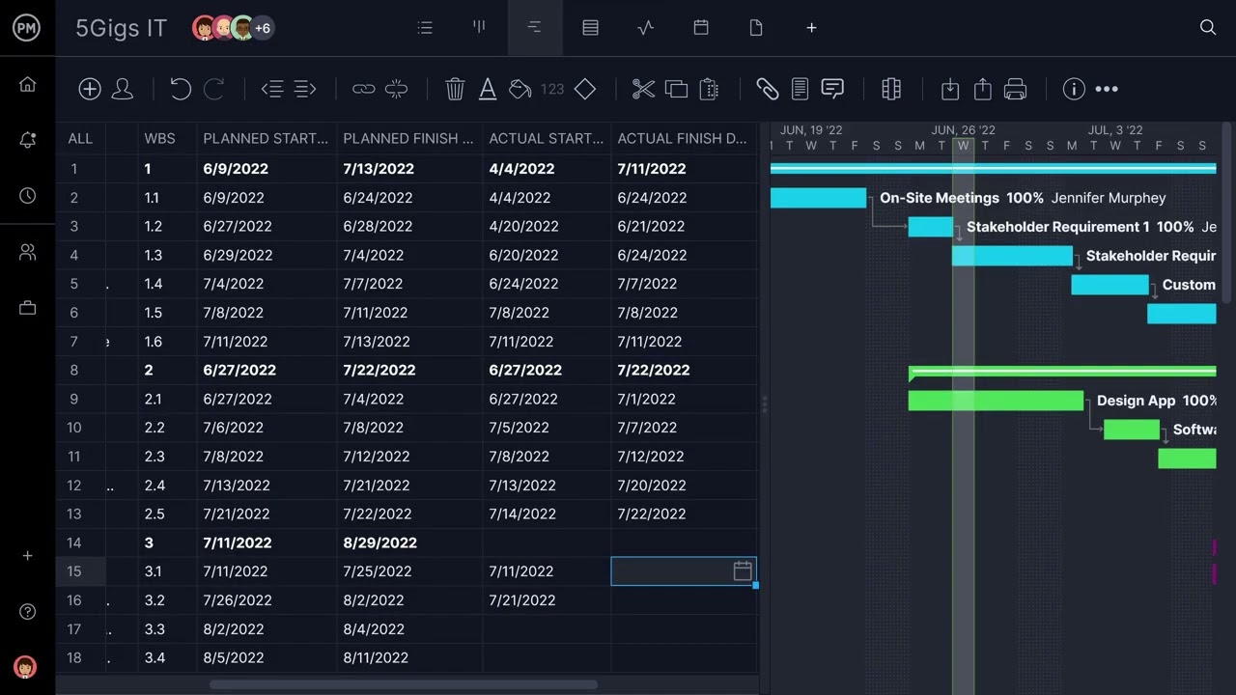Open the help question mark icon
The width and height of the screenshot is (1236, 695).
coord(27,612)
